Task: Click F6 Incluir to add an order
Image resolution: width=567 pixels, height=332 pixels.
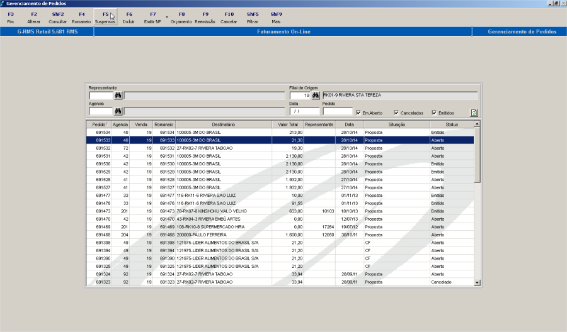Action: tap(129, 18)
